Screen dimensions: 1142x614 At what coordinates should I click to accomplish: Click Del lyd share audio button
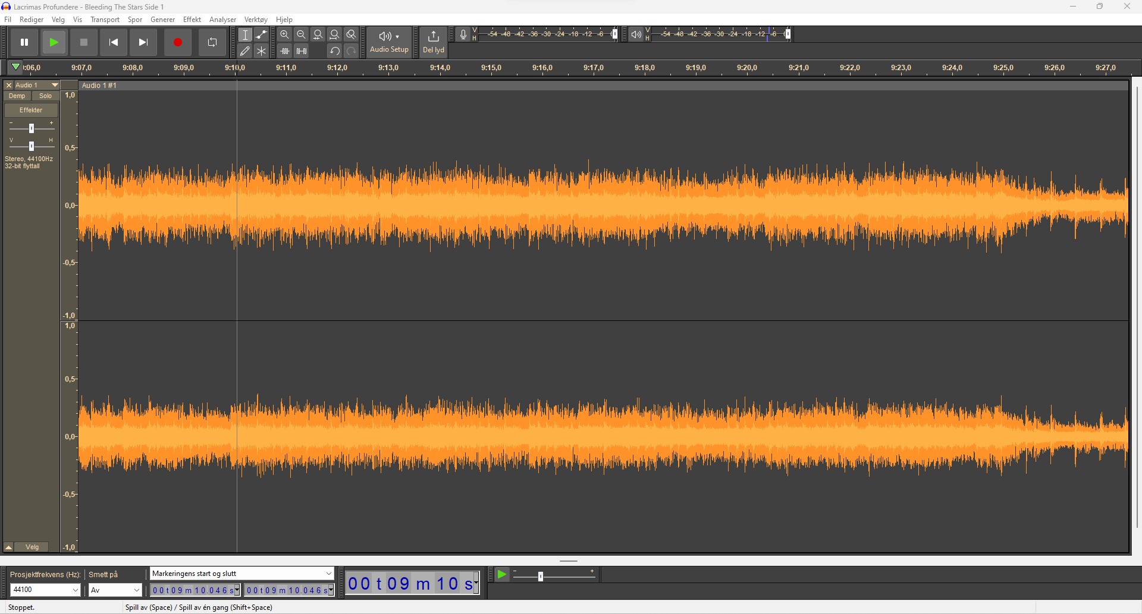point(434,42)
